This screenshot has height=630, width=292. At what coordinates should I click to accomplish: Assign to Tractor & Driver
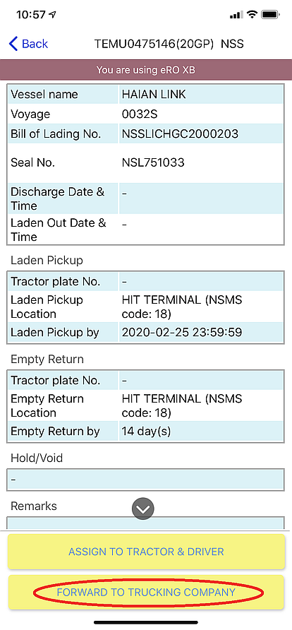[146, 551]
